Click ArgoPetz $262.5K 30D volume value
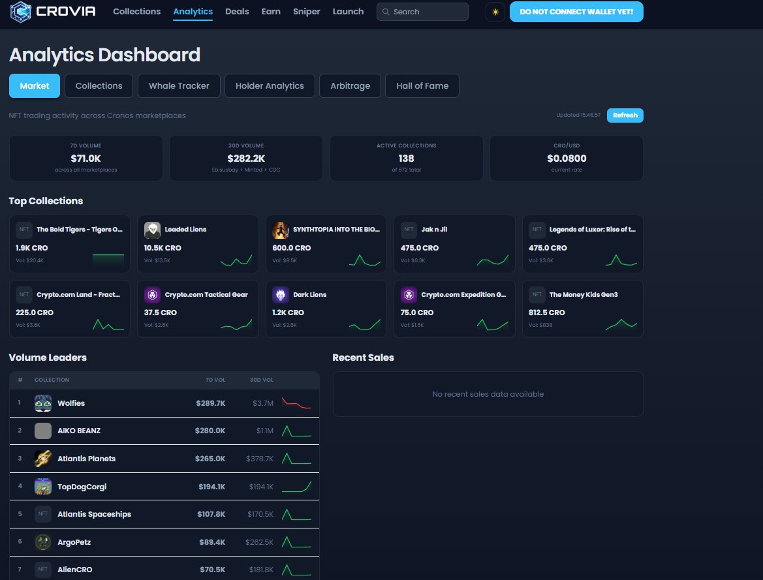The width and height of the screenshot is (763, 580). pyautogui.click(x=259, y=542)
